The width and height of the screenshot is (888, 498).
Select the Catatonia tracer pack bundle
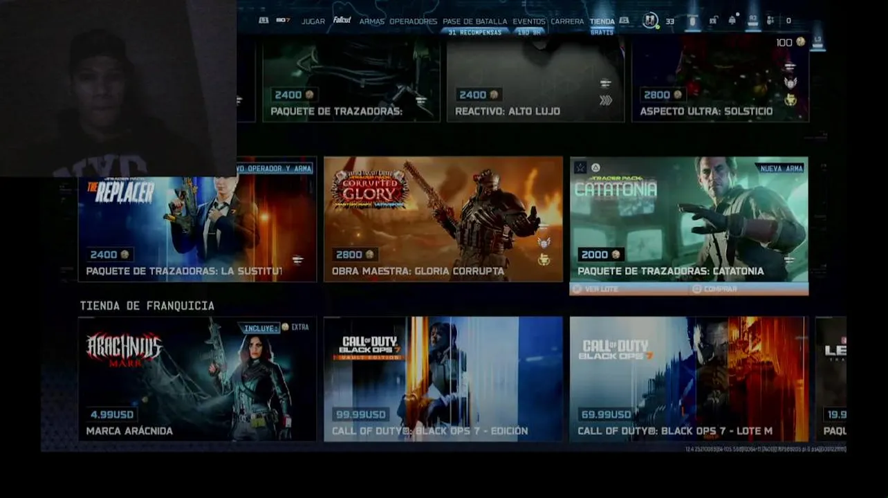pos(689,219)
